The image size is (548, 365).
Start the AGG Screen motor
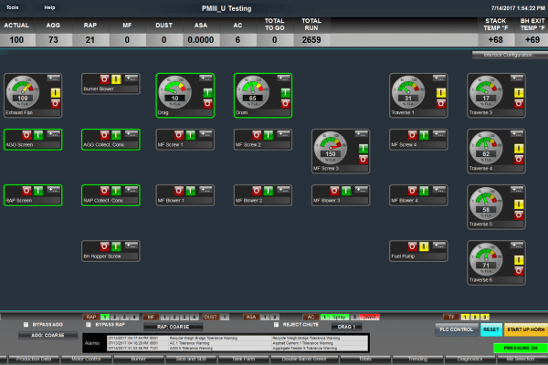39,136
